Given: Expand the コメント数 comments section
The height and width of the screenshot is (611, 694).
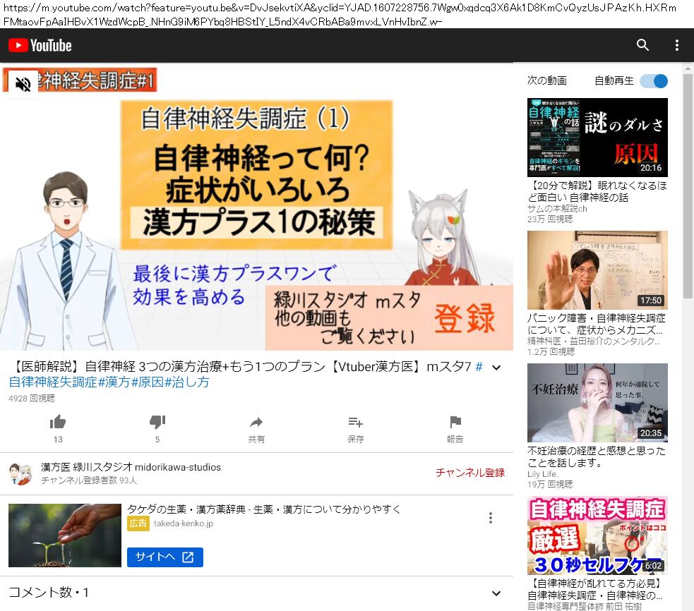Looking at the screenshot, I should pos(496,593).
